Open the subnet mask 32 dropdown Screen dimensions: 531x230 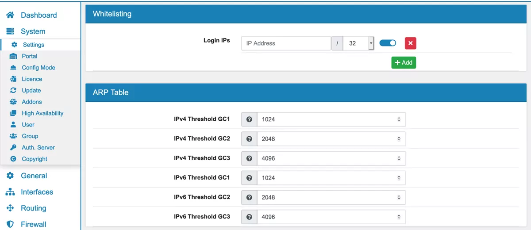359,43
